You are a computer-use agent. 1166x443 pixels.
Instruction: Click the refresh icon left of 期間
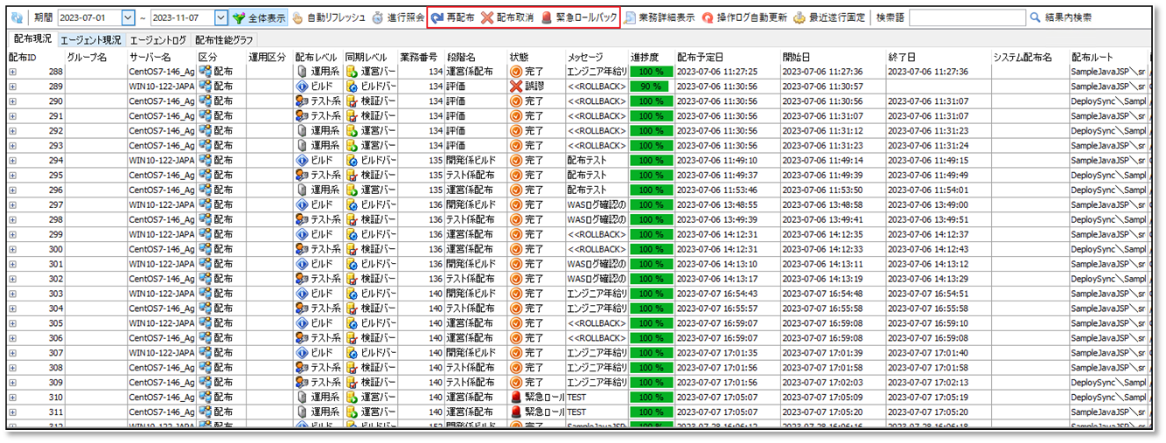(x=17, y=17)
